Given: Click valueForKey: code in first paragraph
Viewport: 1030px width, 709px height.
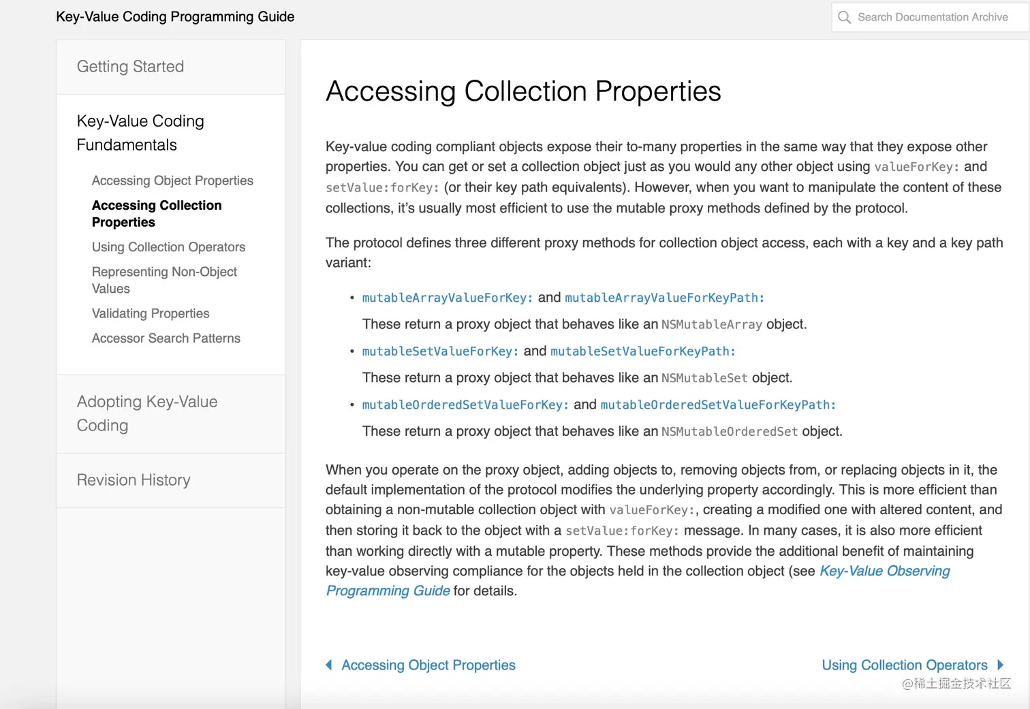Looking at the screenshot, I should 917,167.
